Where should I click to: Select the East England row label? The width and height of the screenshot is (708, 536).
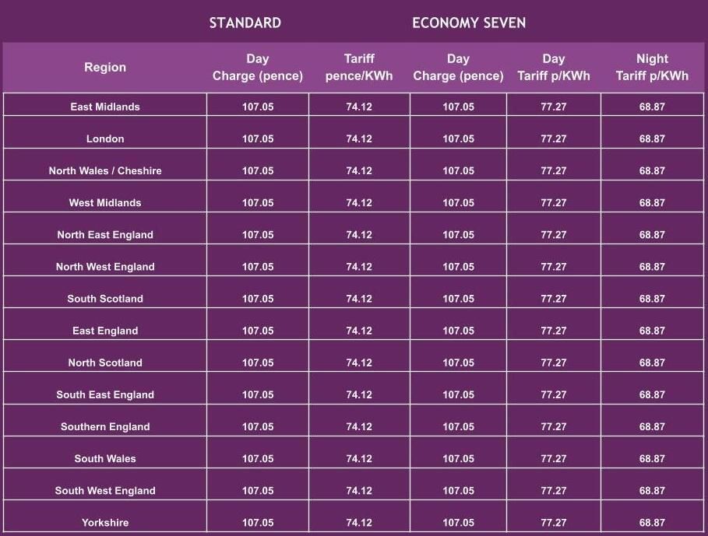tap(105, 331)
